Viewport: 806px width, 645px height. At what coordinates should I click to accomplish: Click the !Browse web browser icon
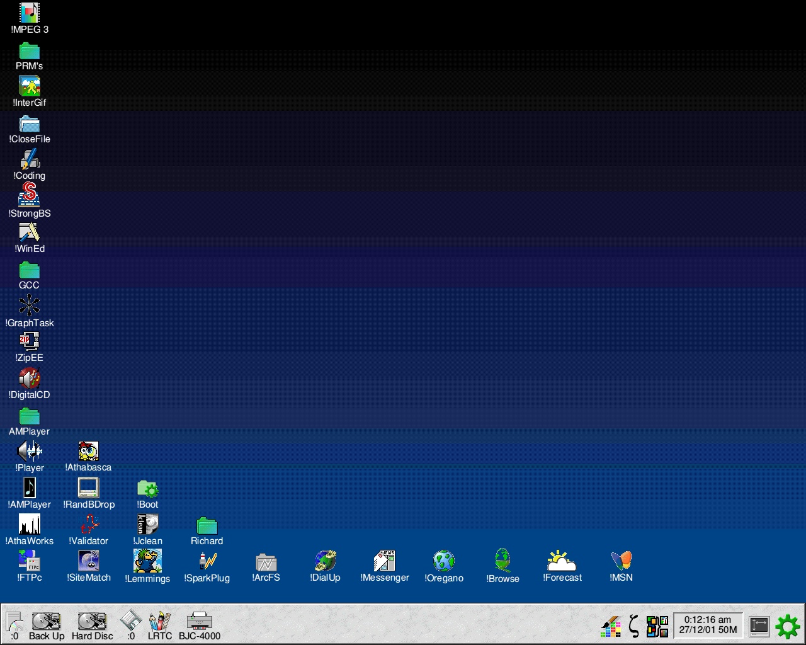pyautogui.click(x=502, y=560)
